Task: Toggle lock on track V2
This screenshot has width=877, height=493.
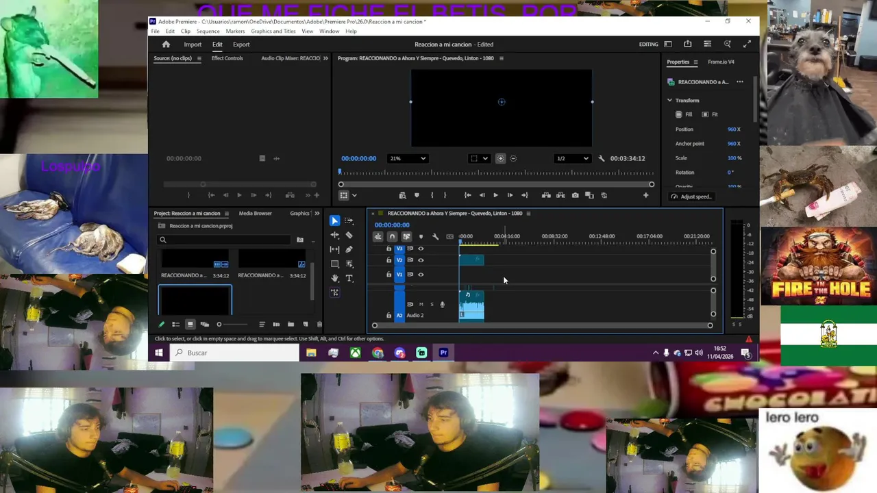Action: (x=389, y=260)
